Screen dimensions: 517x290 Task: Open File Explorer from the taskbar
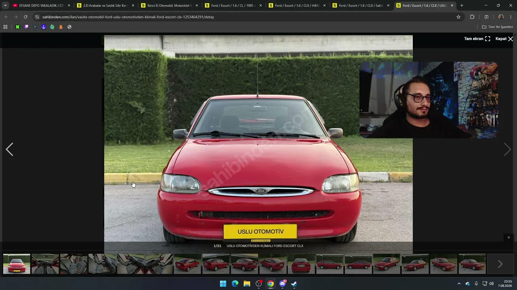coord(247,284)
